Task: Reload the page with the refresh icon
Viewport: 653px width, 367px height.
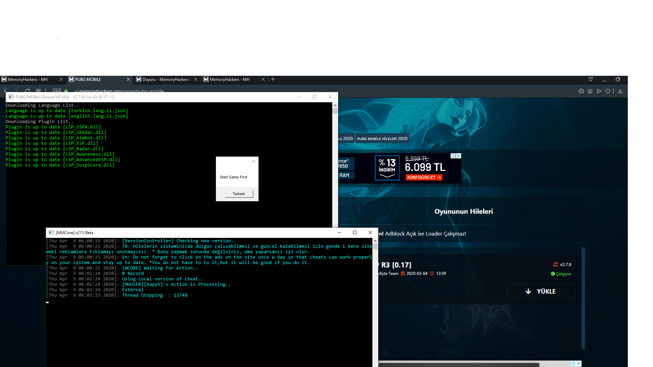Action: click(x=28, y=91)
